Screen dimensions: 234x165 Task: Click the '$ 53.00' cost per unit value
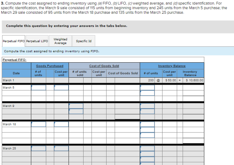click(171, 80)
